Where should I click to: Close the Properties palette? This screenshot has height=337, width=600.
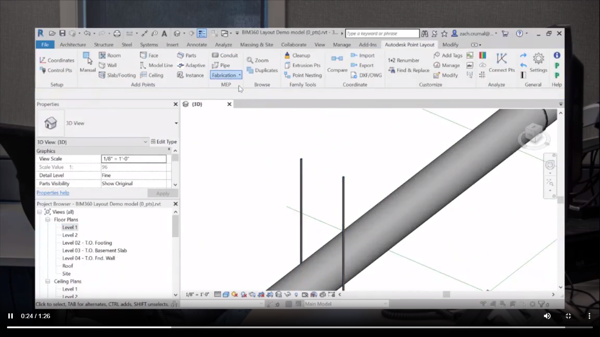click(175, 104)
